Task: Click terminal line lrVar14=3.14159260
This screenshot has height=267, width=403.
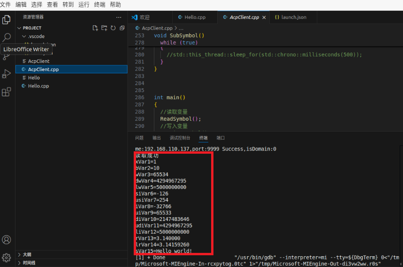Action: click(162, 244)
